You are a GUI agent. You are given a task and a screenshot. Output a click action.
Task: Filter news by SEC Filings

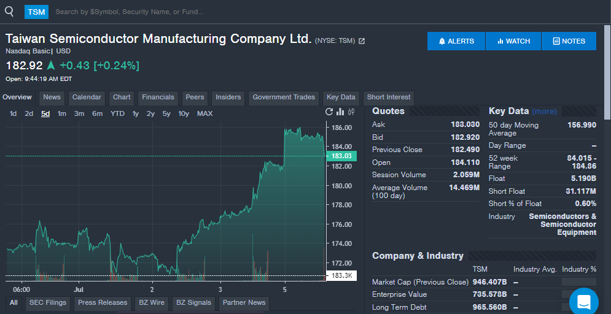point(47,303)
